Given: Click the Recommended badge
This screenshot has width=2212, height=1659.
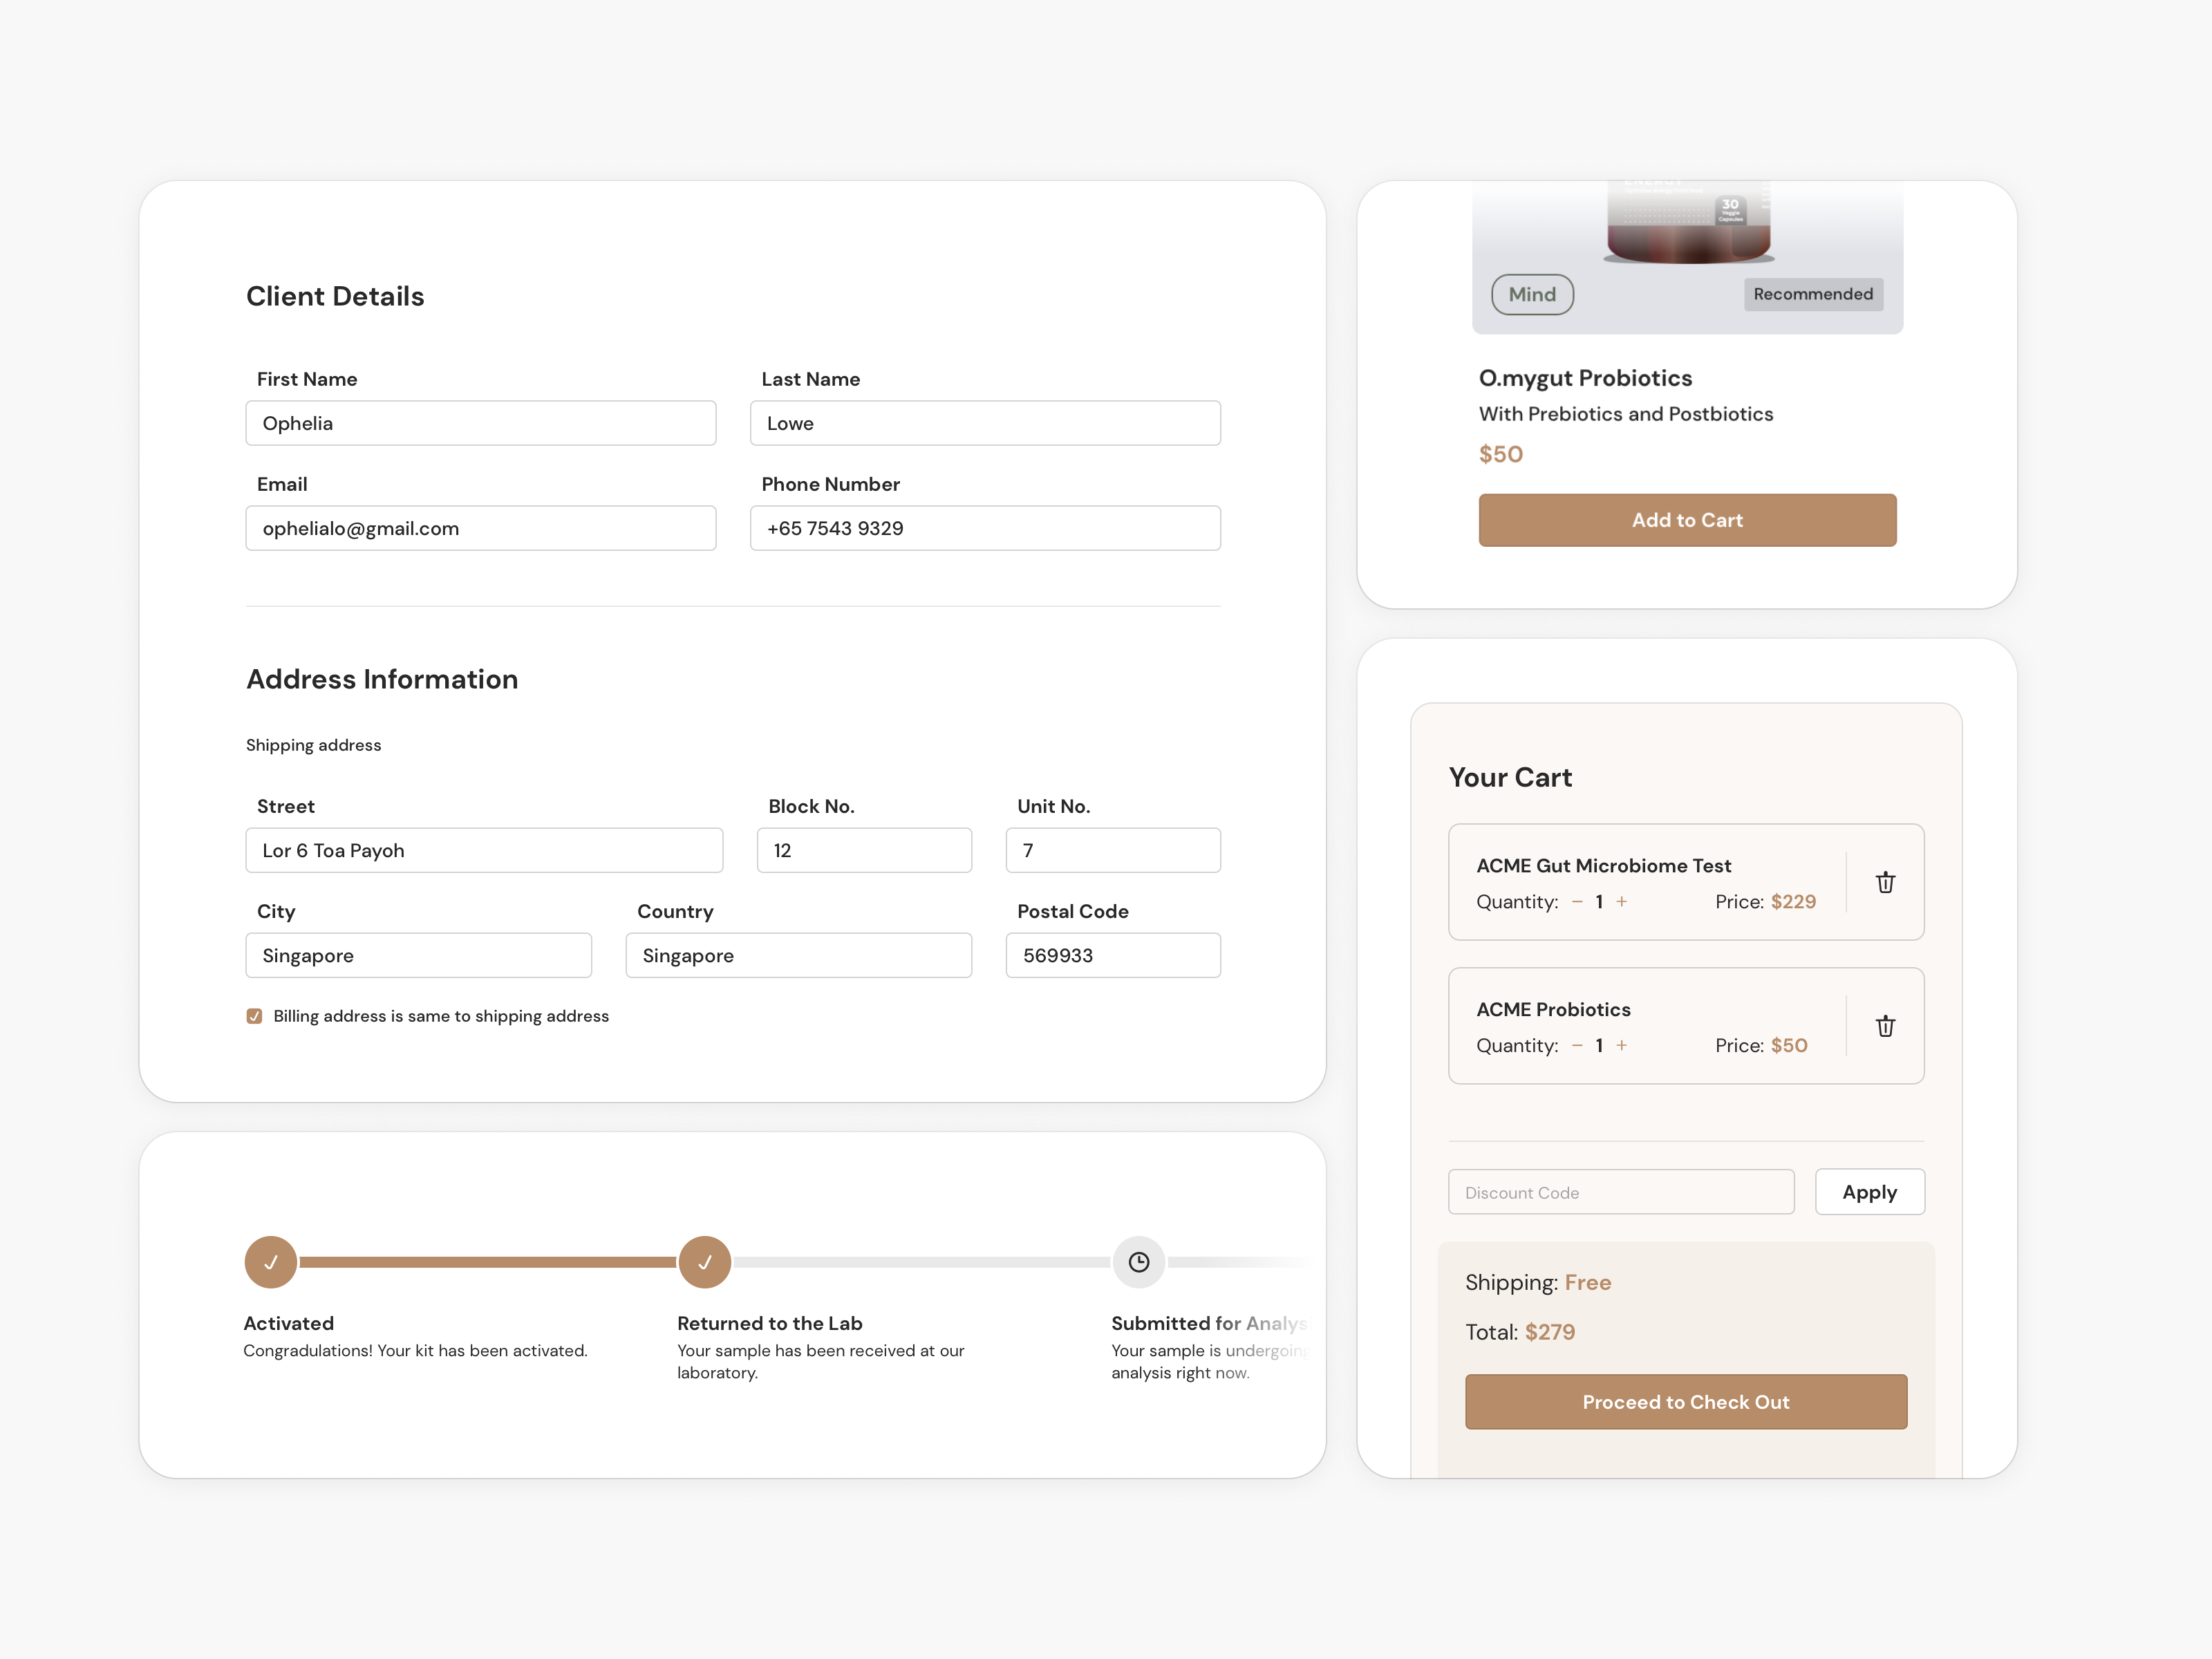Looking at the screenshot, I should coord(1813,294).
